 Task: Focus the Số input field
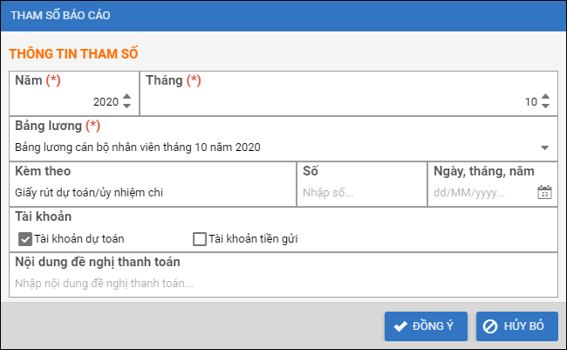point(360,192)
